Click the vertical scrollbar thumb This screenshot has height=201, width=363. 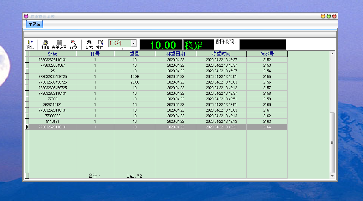tap(332, 143)
